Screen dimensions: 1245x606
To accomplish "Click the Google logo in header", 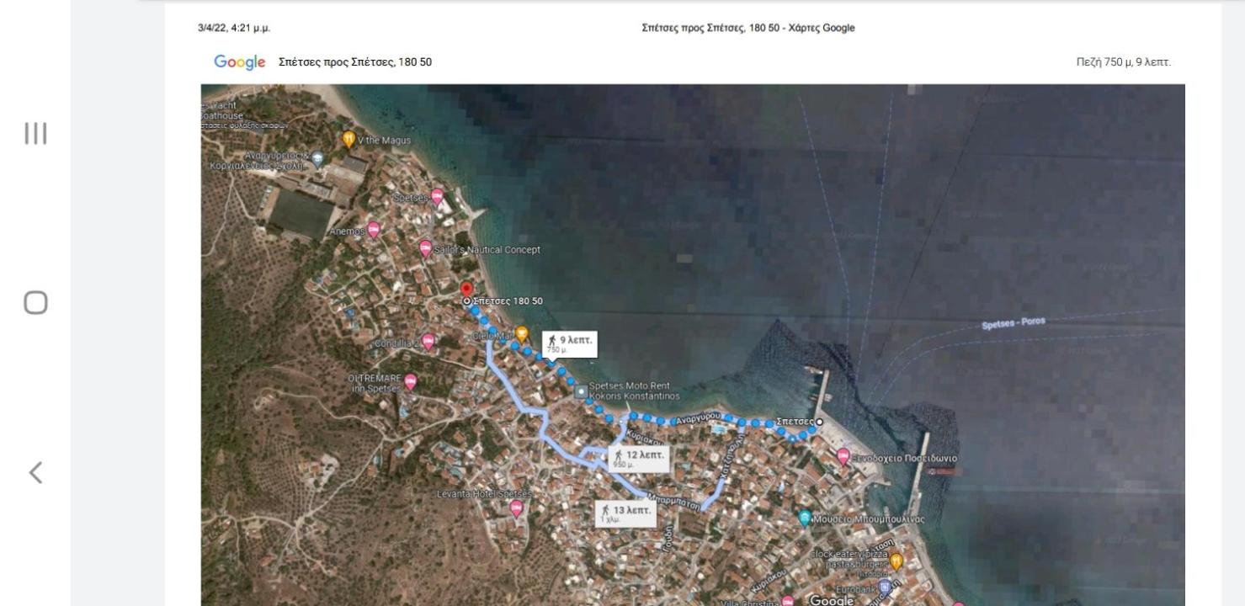I will click(240, 62).
